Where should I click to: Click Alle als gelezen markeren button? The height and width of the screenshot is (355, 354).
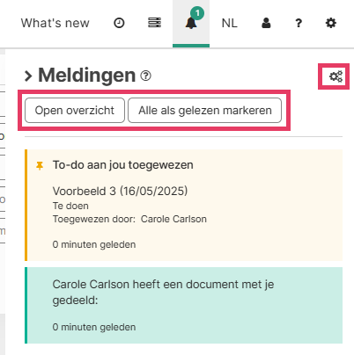[205, 111]
